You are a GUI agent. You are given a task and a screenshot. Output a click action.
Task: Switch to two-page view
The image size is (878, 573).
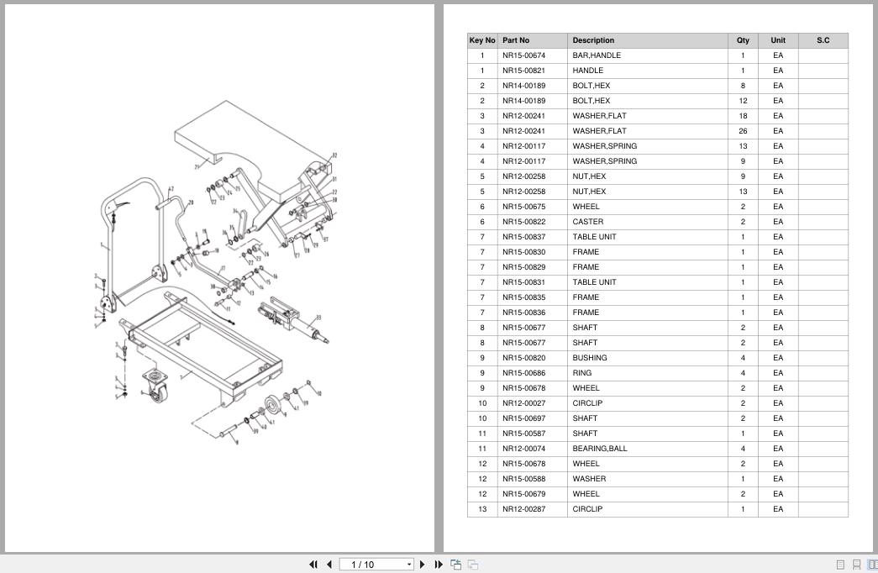872,564
